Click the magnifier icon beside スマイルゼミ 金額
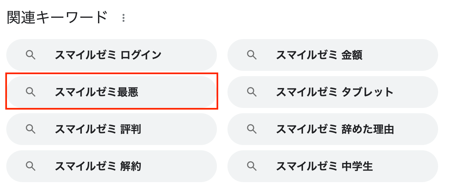Viewport: 451px width, 196px height. (x=252, y=55)
